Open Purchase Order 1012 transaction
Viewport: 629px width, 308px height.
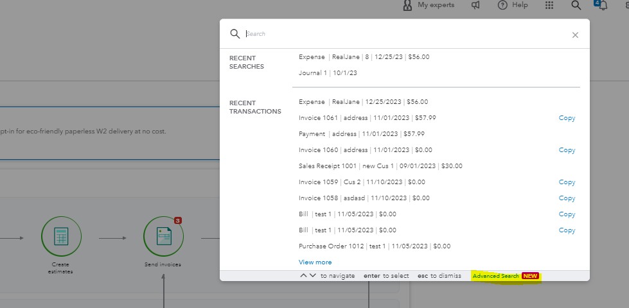(x=375, y=246)
